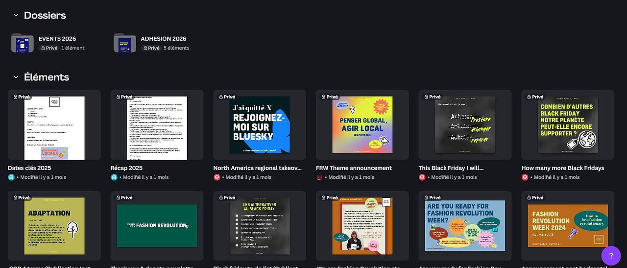The height and width of the screenshot is (268, 627).
Task: Open the EVENTS 2026 folder icon
Action: pos(22,43)
